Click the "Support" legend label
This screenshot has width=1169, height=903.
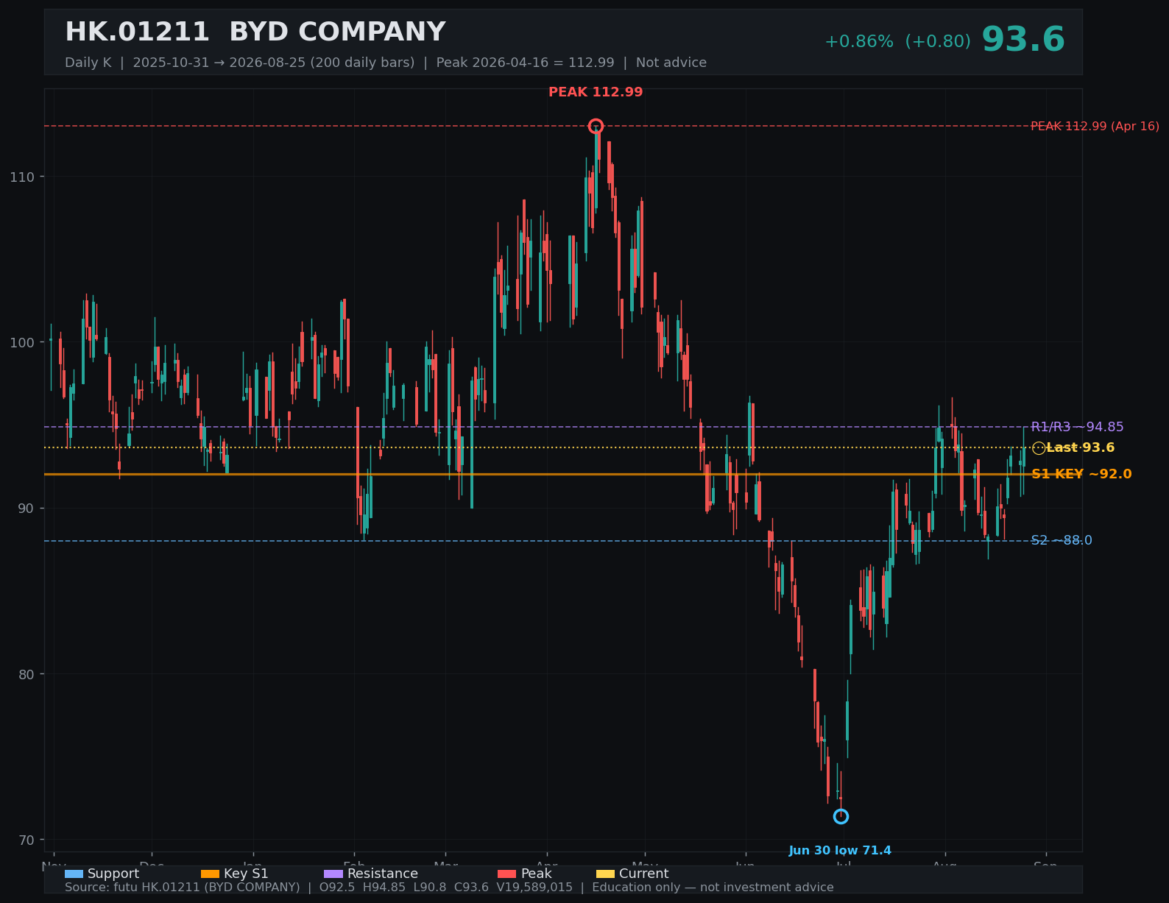click(113, 874)
